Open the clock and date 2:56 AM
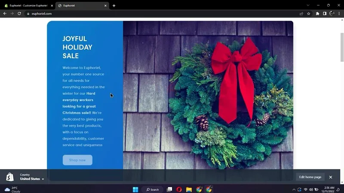The width and height of the screenshot is (344, 193). click(x=328, y=190)
